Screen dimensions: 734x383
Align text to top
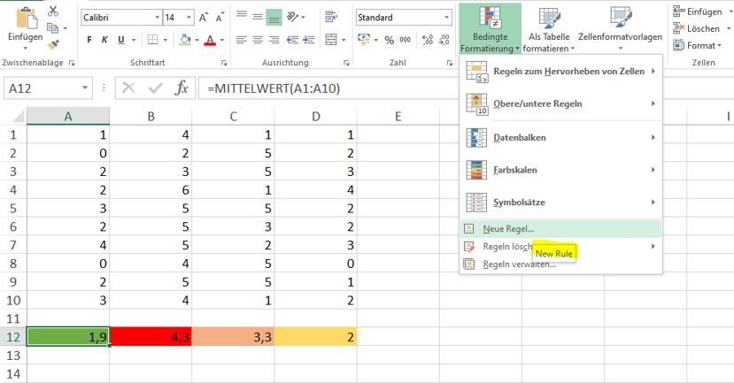(242, 16)
